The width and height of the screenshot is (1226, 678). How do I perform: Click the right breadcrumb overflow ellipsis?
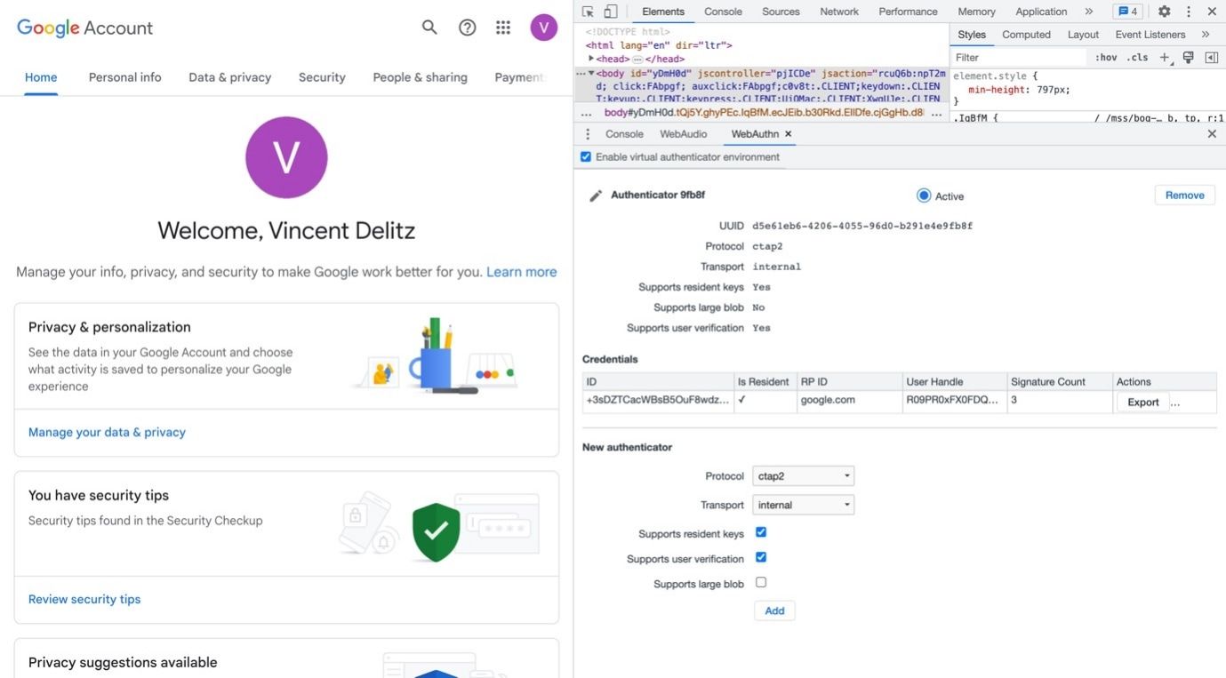(935, 114)
